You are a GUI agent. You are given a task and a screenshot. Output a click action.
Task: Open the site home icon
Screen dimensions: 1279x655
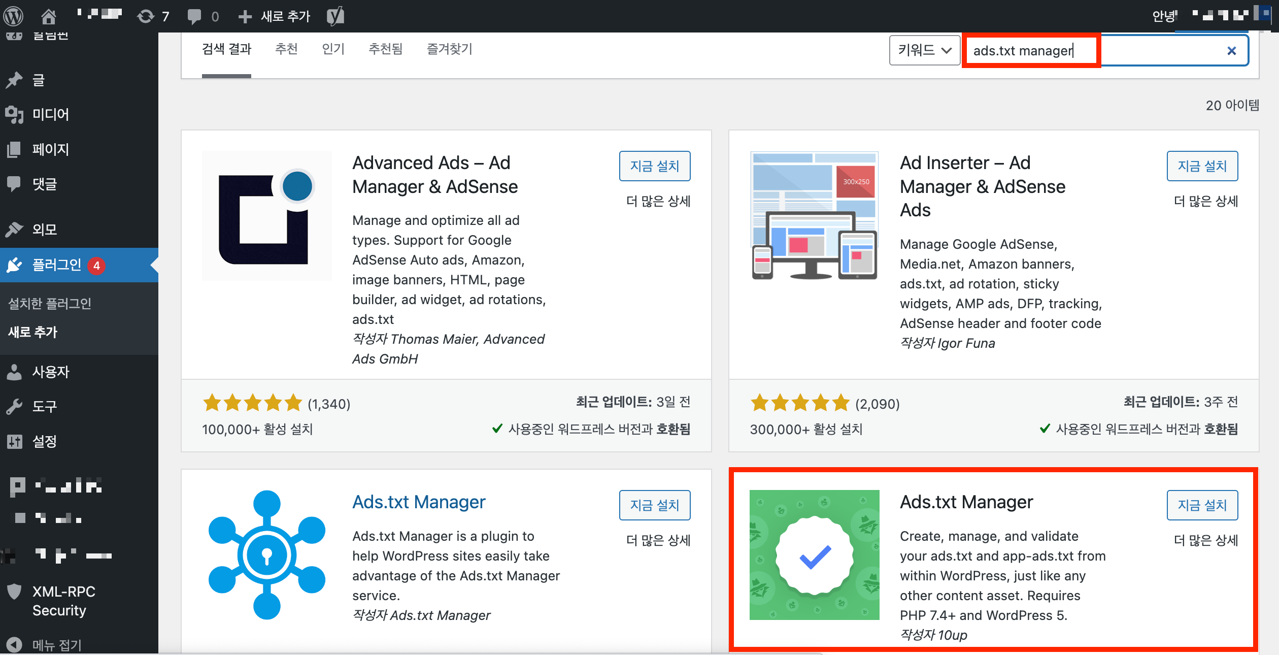click(48, 16)
